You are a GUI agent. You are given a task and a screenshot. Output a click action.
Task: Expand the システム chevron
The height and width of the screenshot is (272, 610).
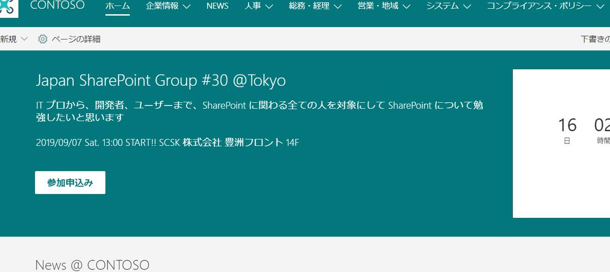(x=466, y=7)
